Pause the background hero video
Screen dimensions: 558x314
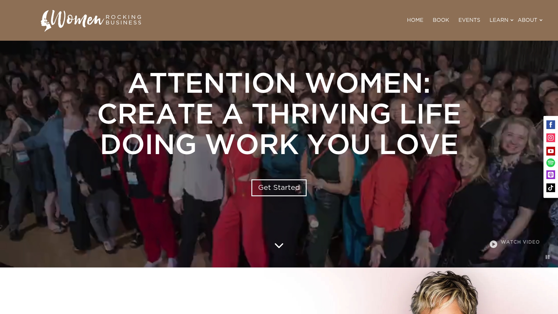(x=548, y=257)
